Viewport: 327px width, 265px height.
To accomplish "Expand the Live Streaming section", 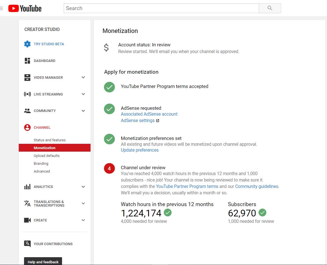I will (x=83, y=94).
